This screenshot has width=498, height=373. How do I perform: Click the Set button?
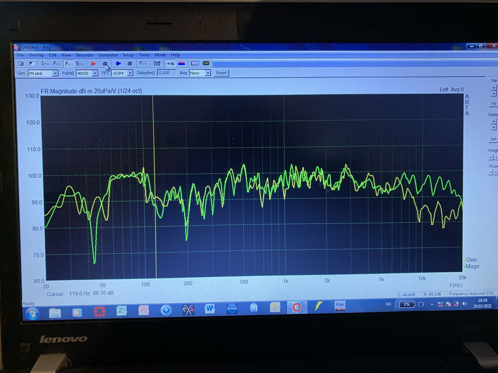point(494,139)
